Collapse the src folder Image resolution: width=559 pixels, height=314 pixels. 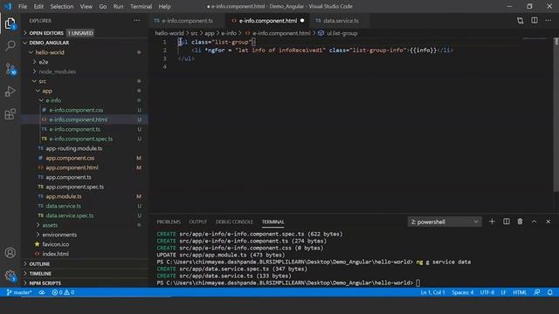pyautogui.click(x=43, y=81)
